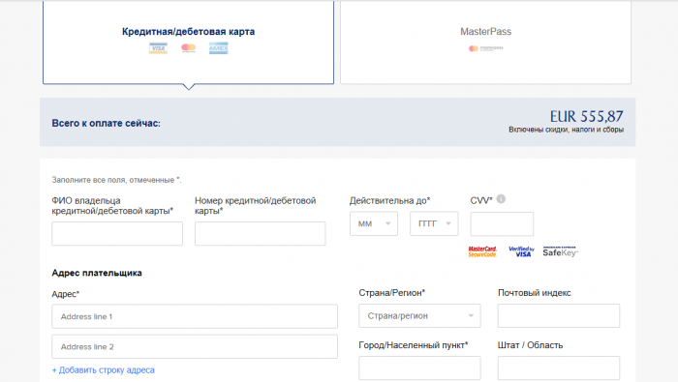The width and height of the screenshot is (678, 382).
Task: Select the Кредитная/дебетовая карта payment tab
Action: tap(188, 43)
